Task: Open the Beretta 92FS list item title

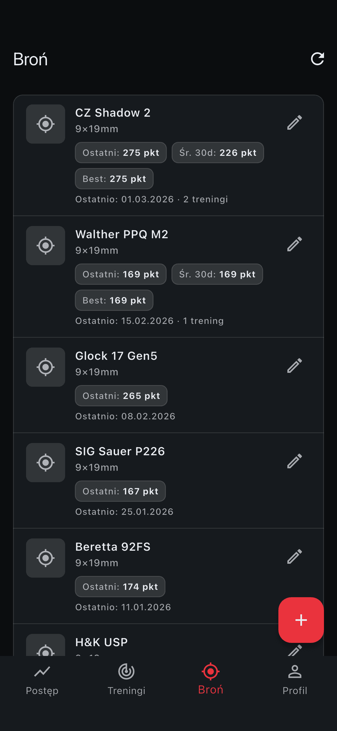Action: [x=113, y=547]
